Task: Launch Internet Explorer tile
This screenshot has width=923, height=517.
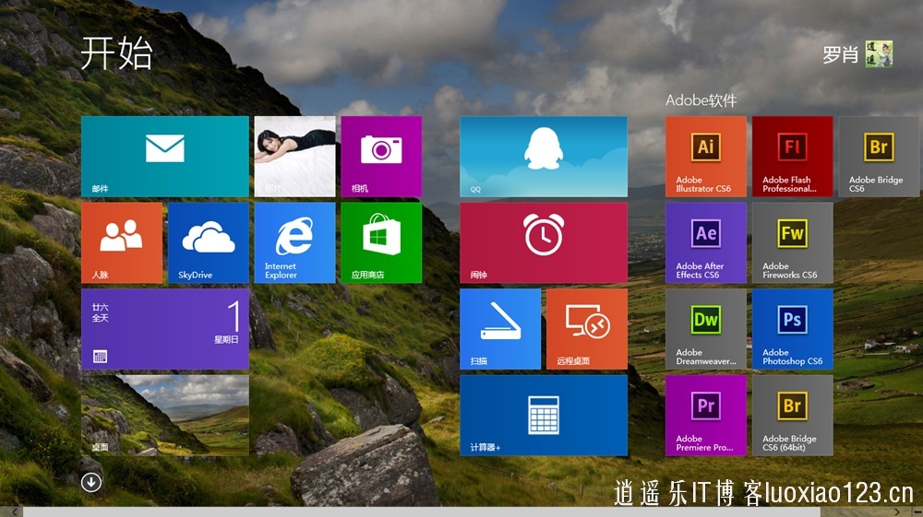Action: pyautogui.click(x=295, y=242)
